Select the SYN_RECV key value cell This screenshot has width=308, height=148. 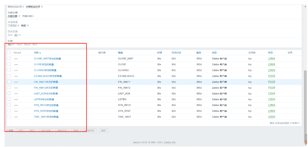[125, 105]
